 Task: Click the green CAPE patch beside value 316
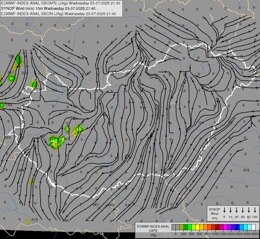click(34, 84)
